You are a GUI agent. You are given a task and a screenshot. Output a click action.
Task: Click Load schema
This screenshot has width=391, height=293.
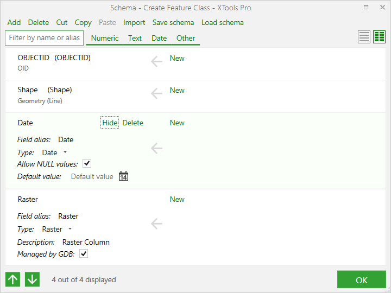223,22
